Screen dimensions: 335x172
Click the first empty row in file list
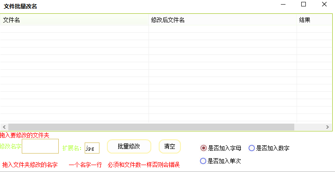(166, 29)
